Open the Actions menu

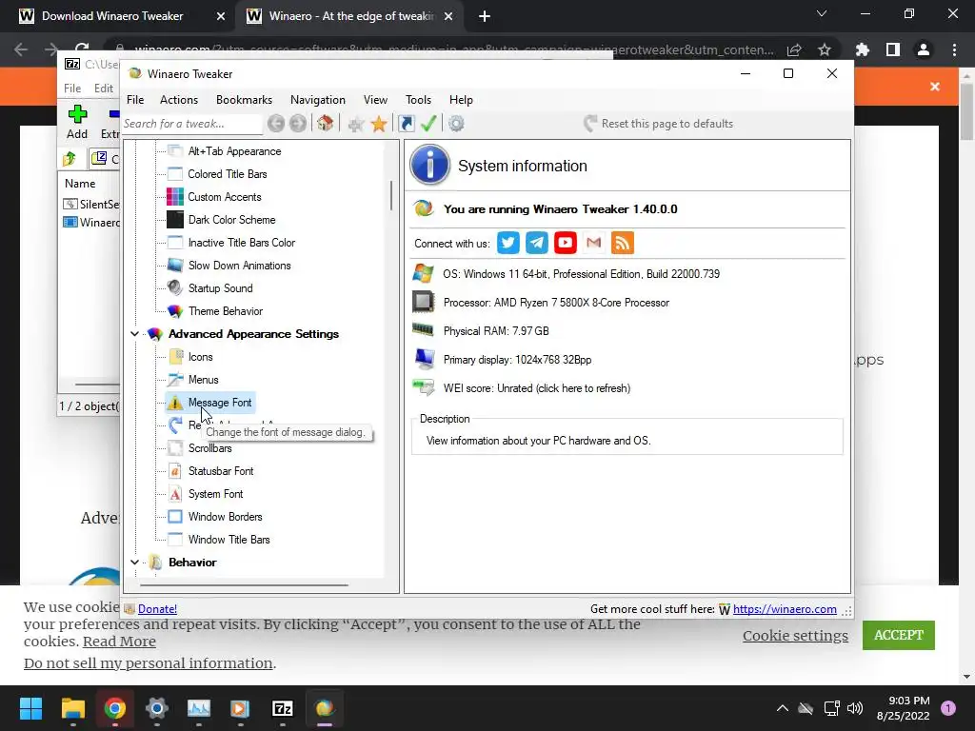(x=179, y=99)
